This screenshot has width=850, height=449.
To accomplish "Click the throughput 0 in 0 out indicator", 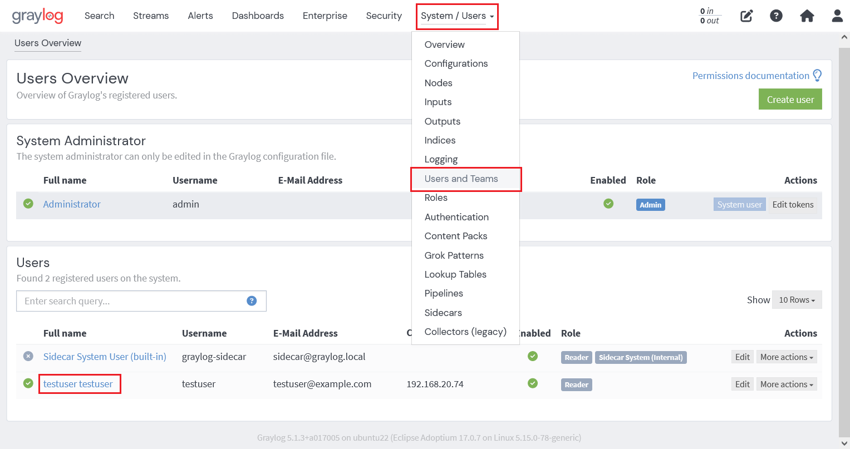I will coord(710,16).
